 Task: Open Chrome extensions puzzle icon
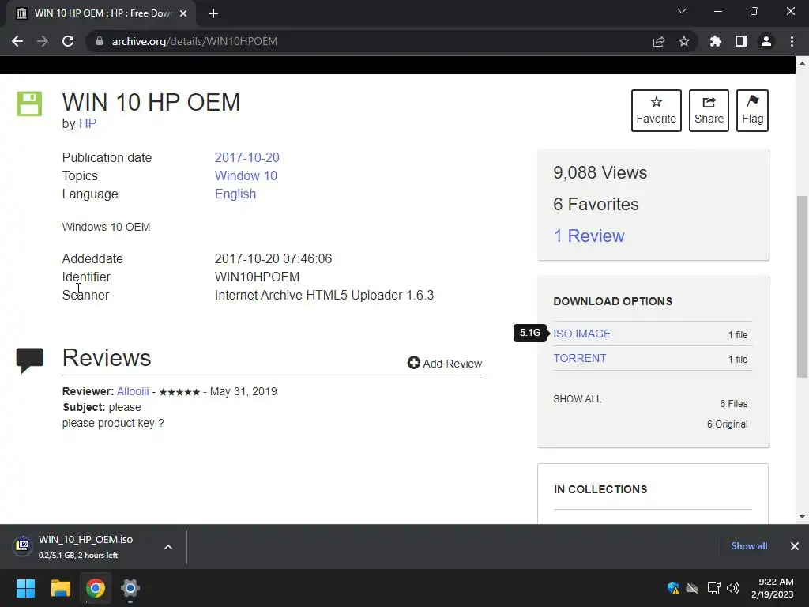pyautogui.click(x=716, y=41)
